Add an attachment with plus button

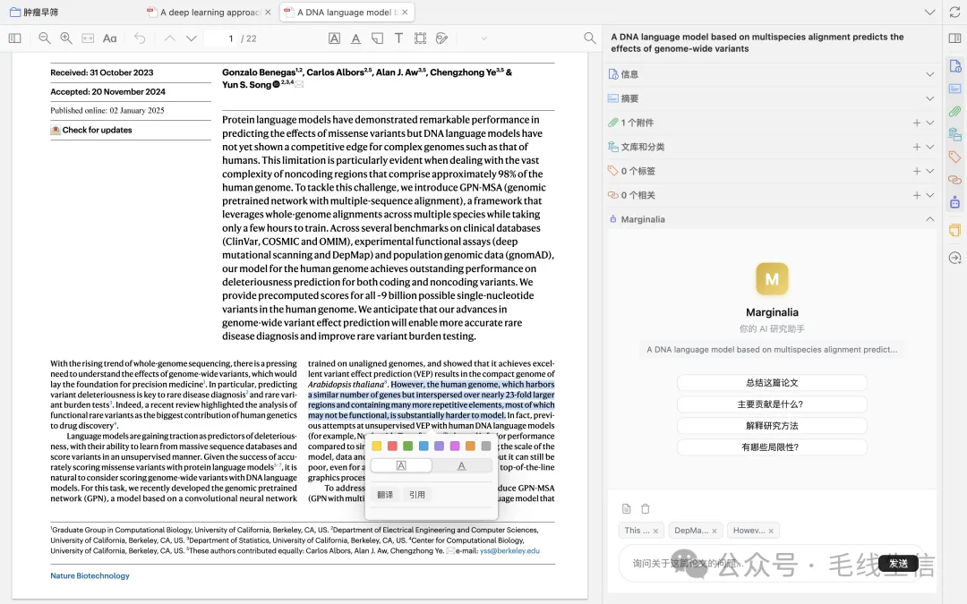(917, 123)
